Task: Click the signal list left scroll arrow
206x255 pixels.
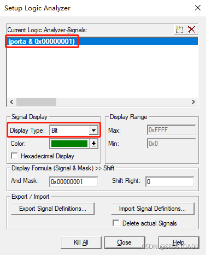Action: [11, 102]
